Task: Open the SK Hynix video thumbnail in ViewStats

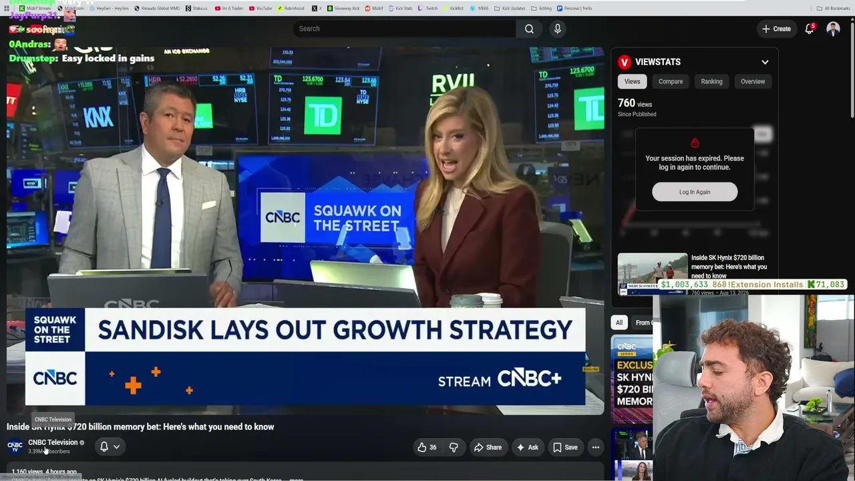Action: pos(653,274)
